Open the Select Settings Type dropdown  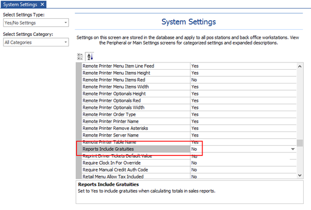36,23
